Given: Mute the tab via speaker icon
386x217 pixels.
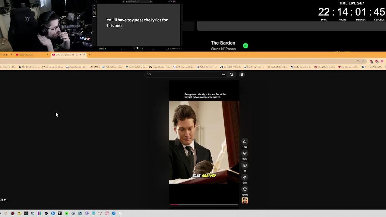Looking at the screenshot, I should pos(80,55).
